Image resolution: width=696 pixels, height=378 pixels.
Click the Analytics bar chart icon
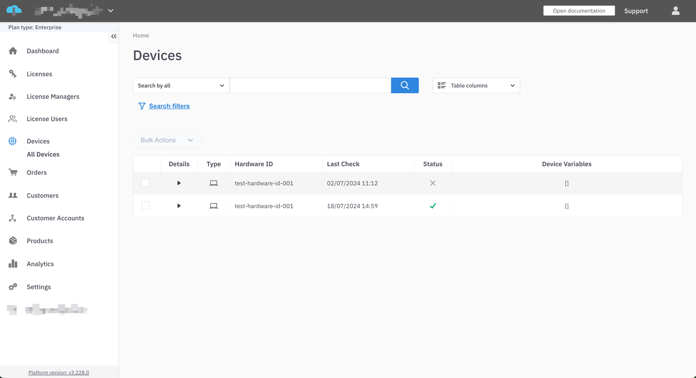(x=13, y=264)
